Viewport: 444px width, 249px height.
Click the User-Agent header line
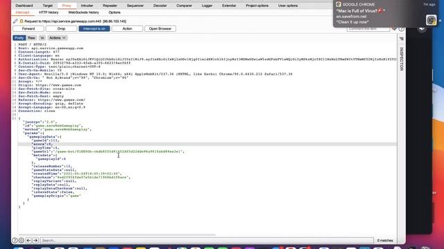click(x=155, y=74)
